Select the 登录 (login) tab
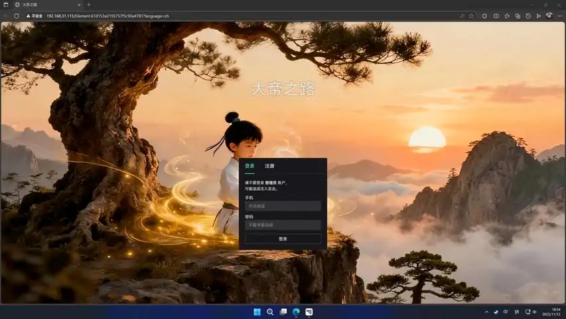Viewport: 566px width, 319px height. [249, 166]
